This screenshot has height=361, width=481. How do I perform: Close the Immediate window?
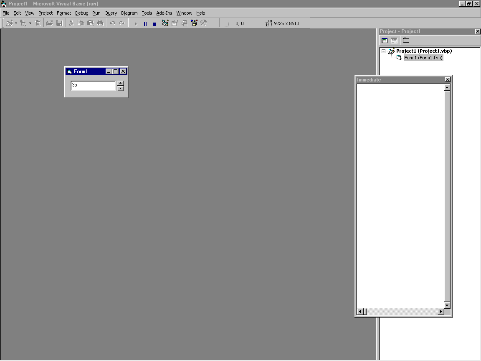448,80
